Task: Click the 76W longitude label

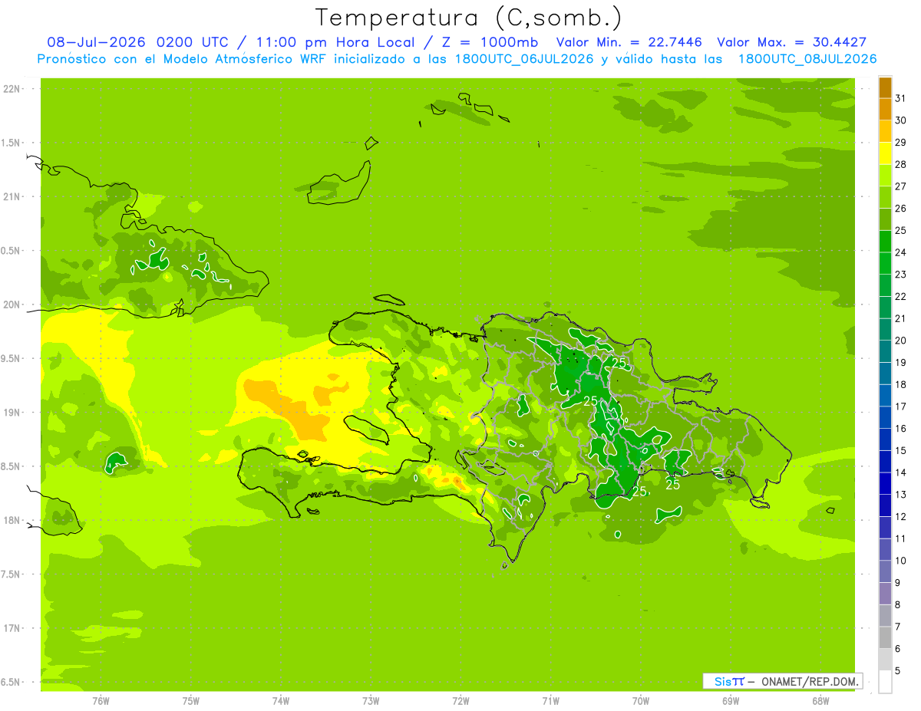Action: (x=101, y=701)
